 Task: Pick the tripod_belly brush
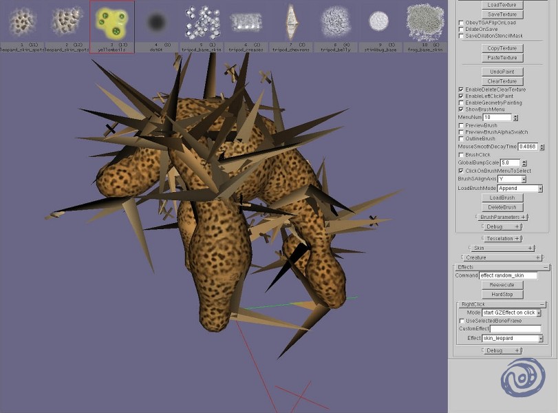336,26
